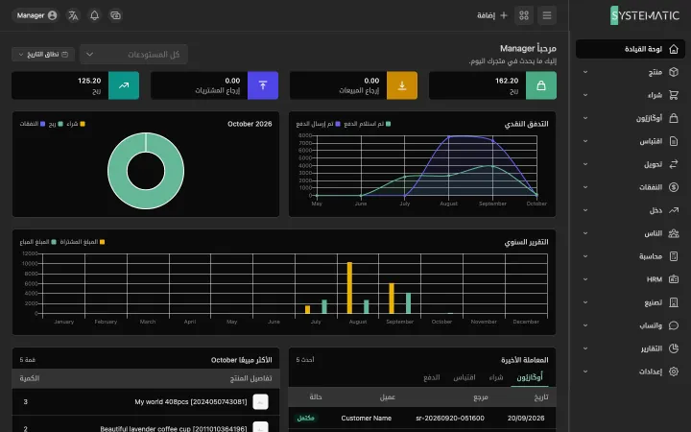Open the نطاق التاريخ date range picker
The image size is (691, 432).
point(43,54)
